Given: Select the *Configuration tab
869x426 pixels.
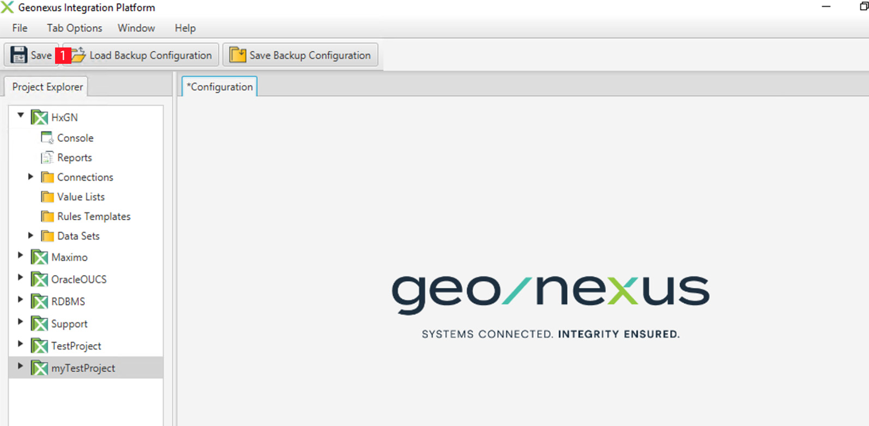Looking at the screenshot, I should coord(220,87).
